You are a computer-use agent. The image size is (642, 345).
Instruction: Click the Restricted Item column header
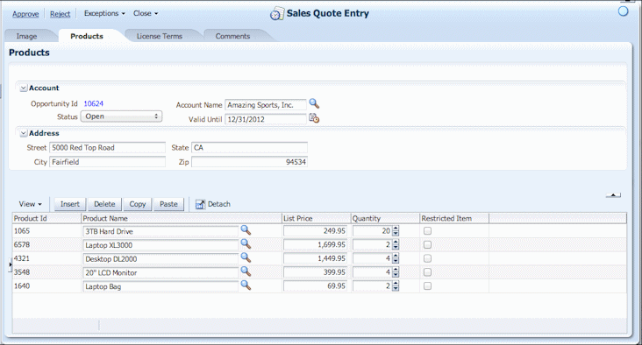click(454, 218)
